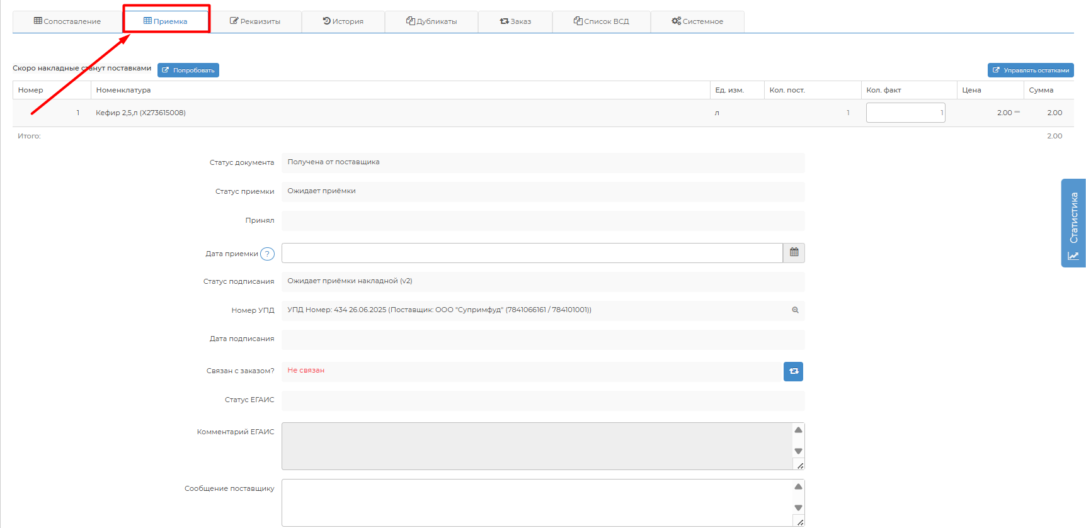Focus the Дата приемки date field
This screenshot has width=1086, height=528.
pos(532,253)
